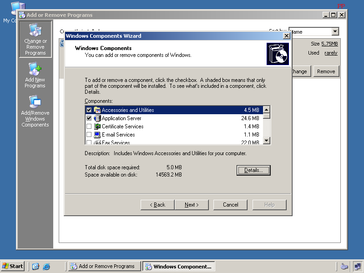
Task: Click the 1.1 MB size value
Action: pos(252,135)
